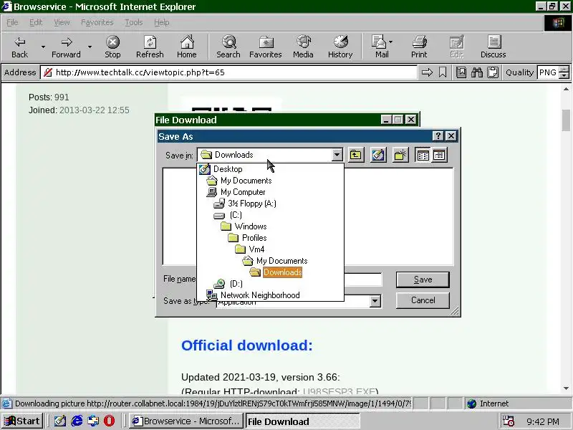Refresh the current page

pyautogui.click(x=150, y=47)
